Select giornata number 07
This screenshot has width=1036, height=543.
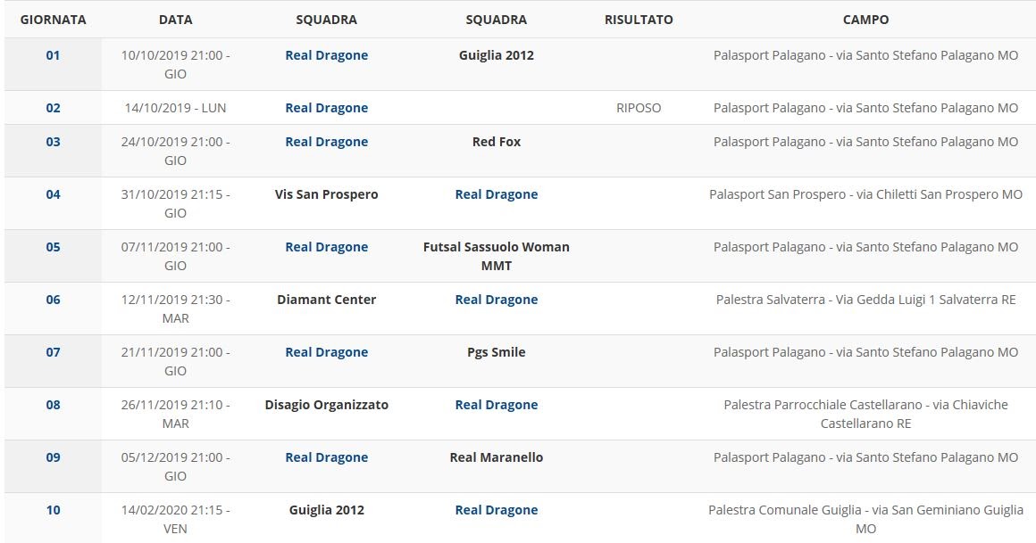pyautogui.click(x=53, y=352)
